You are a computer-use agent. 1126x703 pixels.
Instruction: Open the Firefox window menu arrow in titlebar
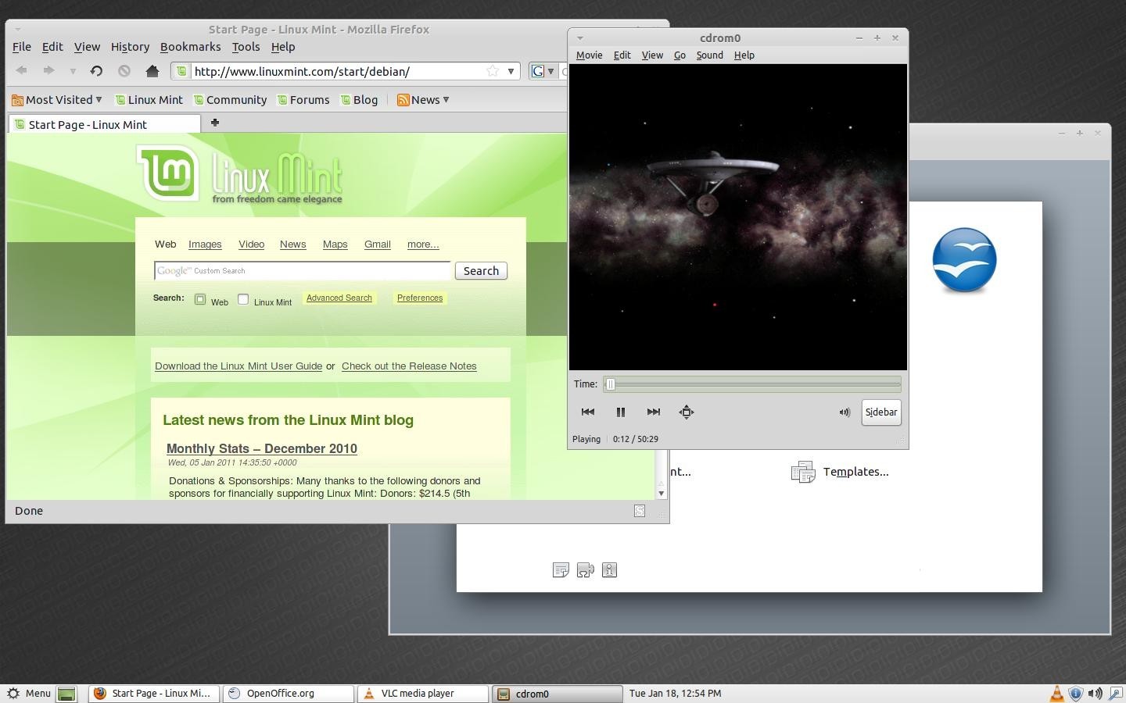click(17, 29)
